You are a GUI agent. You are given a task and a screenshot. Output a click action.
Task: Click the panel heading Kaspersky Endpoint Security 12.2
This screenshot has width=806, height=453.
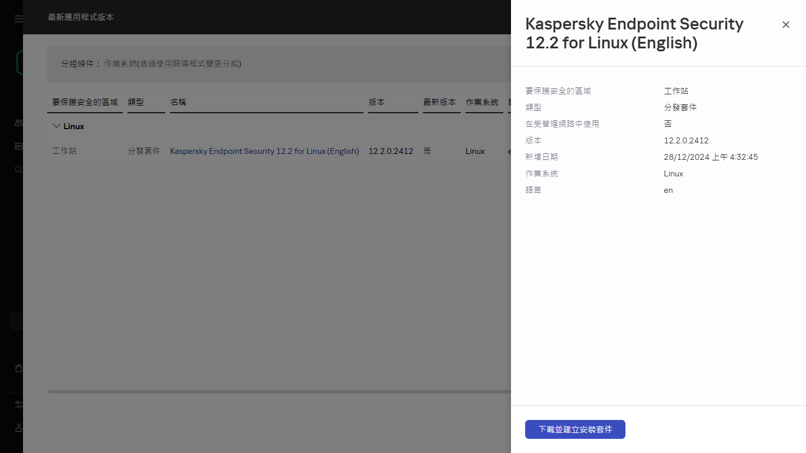(634, 33)
